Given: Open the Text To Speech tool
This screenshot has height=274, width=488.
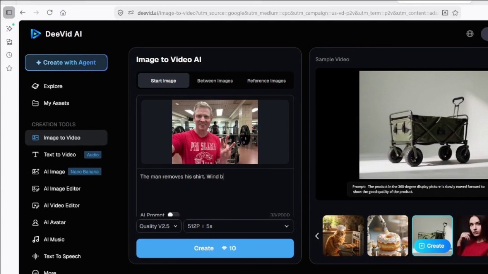Looking at the screenshot, I should (62, 256).
